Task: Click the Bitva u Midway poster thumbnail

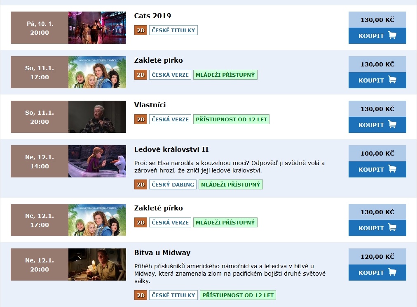Action: 97,264
